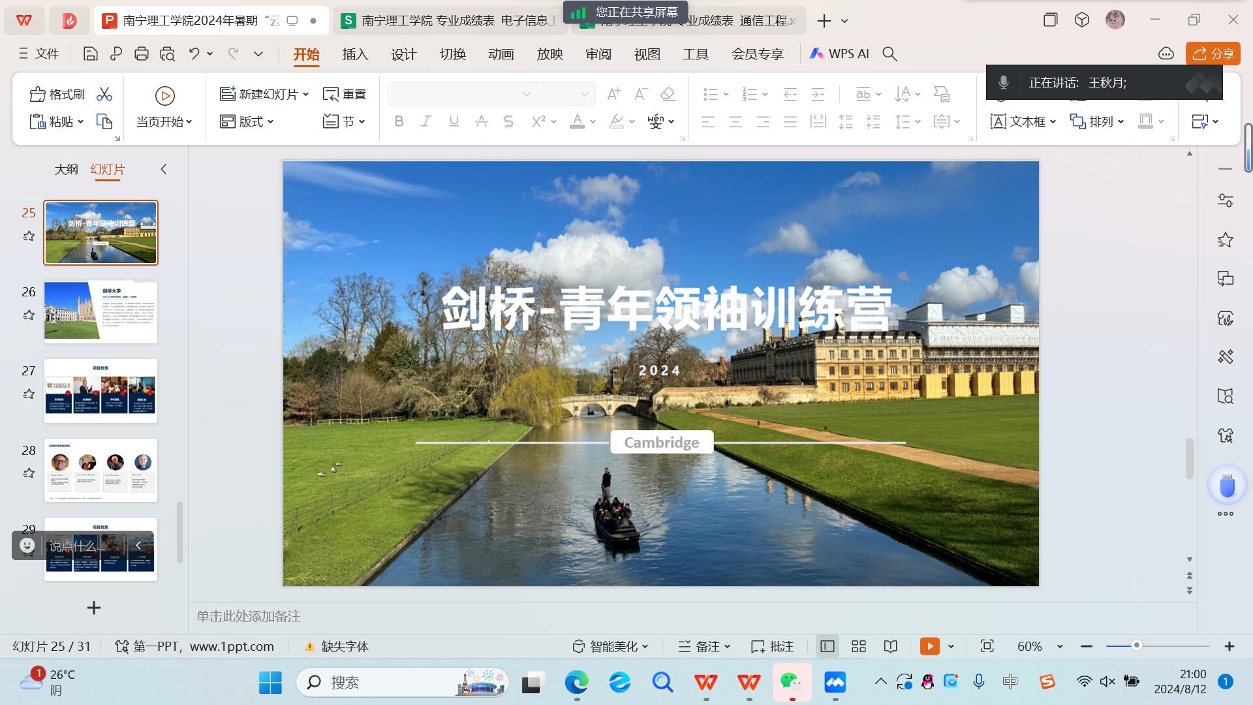Open the search magnifier next to WPS AI

890,54
